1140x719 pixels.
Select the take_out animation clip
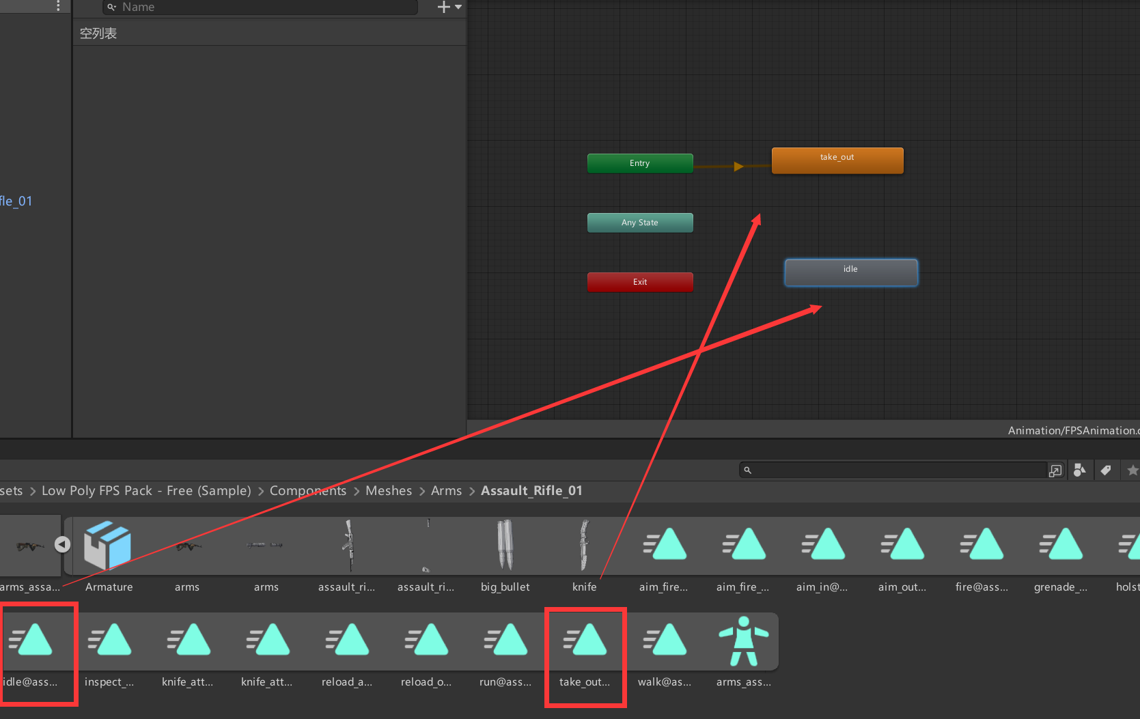(585, 651)
